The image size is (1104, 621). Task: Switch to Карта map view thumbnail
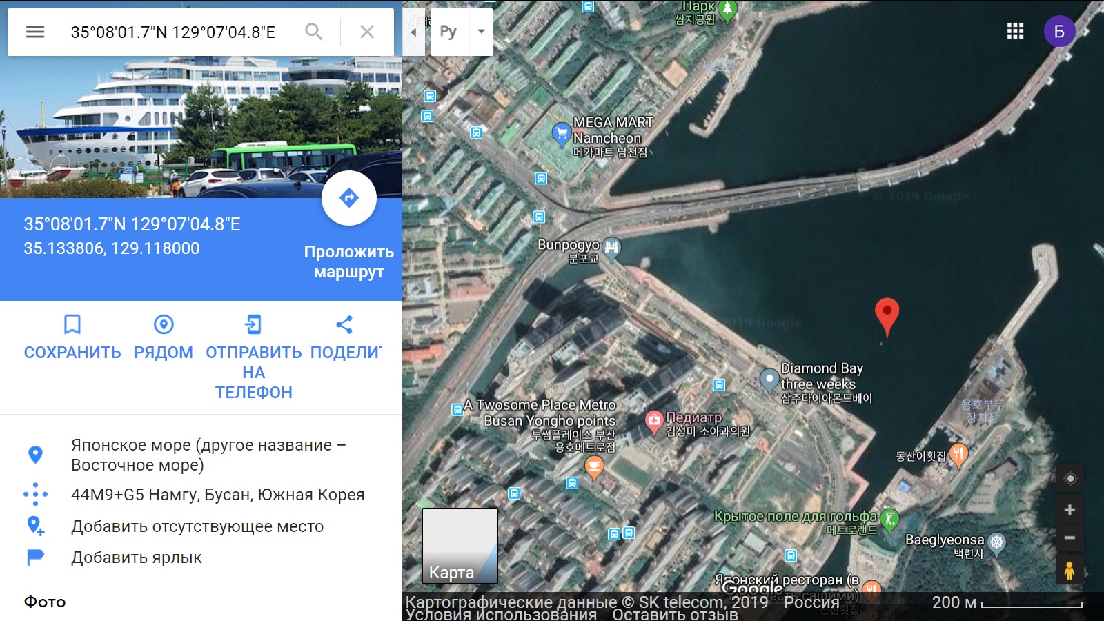click(x=460, y=546)
